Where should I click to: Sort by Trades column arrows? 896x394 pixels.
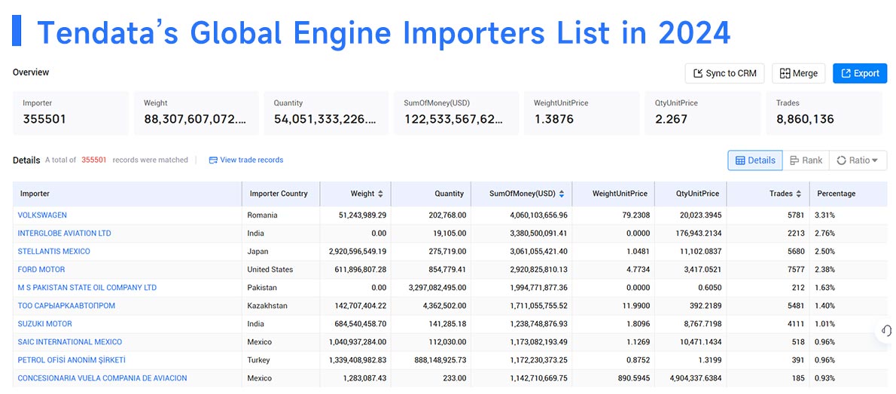click(x=798, y=194)
